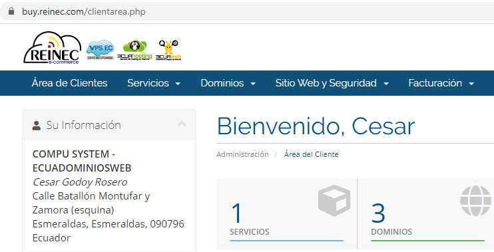This screenshot has width=494, height=252.
Task: Open the 1 Servicios tile
Action: coord(287,214)
